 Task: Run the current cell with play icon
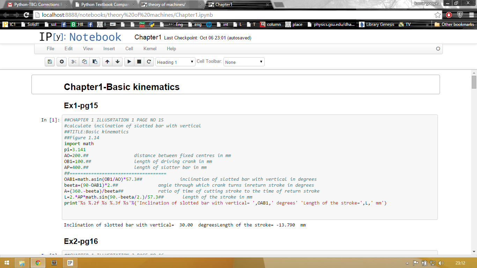[x=129, y=62]
